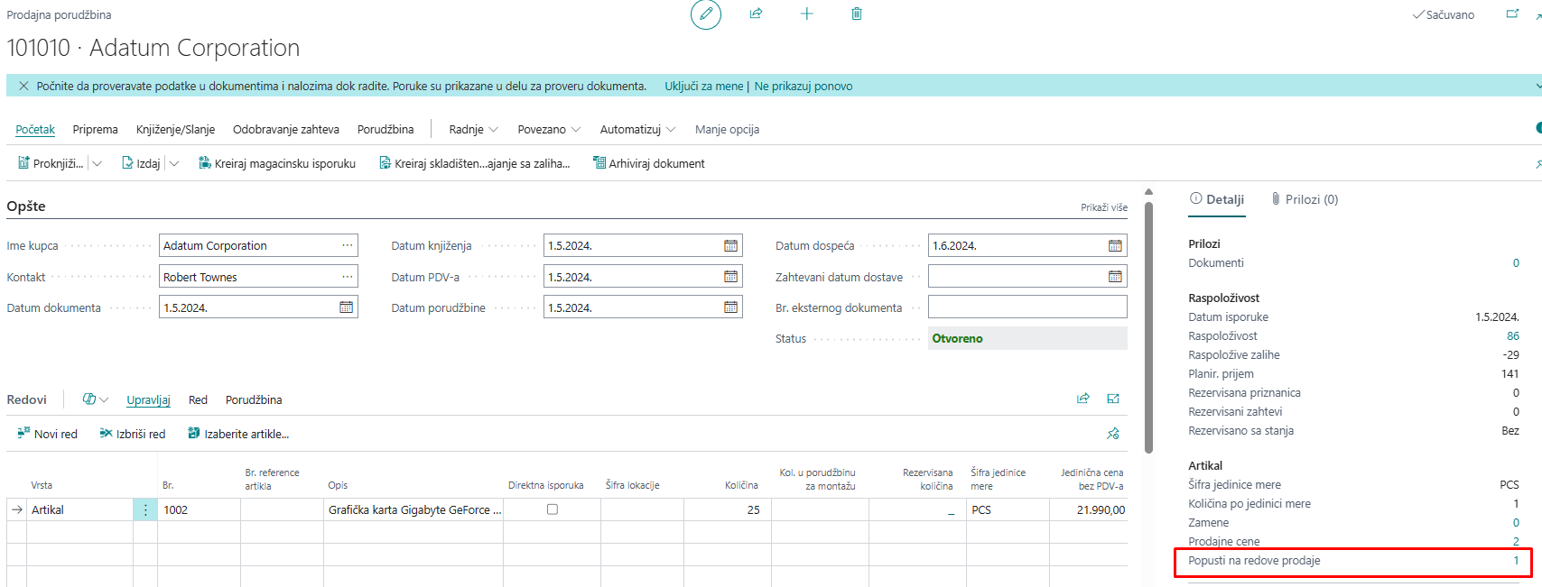Open calendar picker for Datum dospeća
1542x587 pixels.
click(1115, 246)
